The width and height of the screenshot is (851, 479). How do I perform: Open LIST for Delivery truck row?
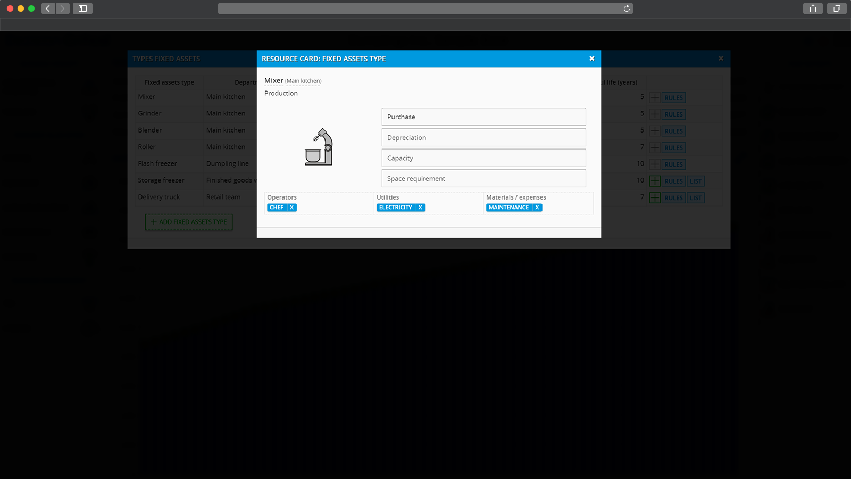(696, 198)
